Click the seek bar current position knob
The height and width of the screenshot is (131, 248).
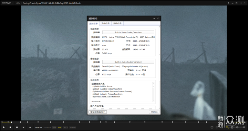(x=11, y=122)
